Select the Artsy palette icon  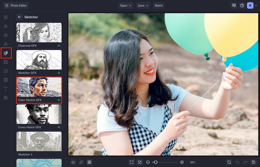(6, 53)
